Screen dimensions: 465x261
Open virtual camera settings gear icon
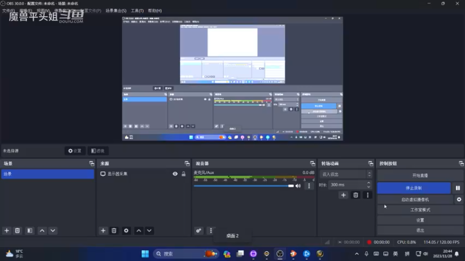click(x=459, y=200)
